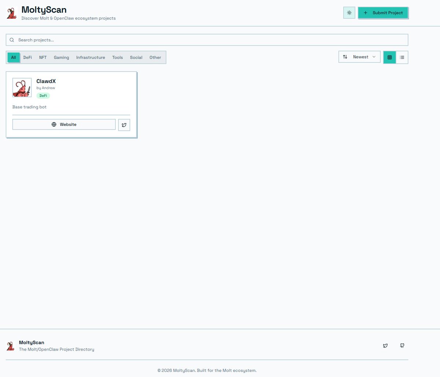Select the Social category tab

136,57
